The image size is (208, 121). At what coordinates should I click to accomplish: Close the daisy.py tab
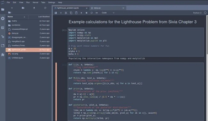click(x=124, y=8)
